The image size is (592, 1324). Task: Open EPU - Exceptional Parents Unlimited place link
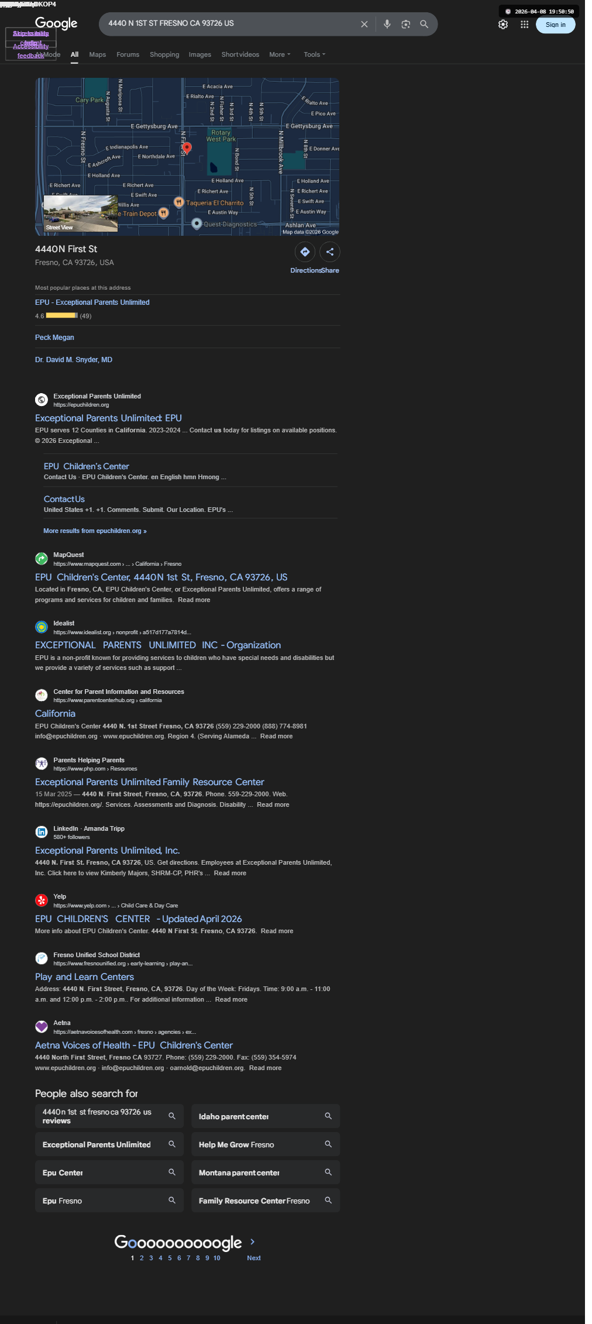(92, 302)
